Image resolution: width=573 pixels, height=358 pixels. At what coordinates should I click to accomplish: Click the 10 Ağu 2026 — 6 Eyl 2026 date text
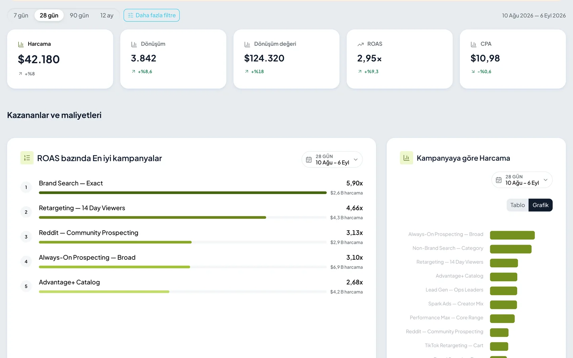click(x=534, y=16)
